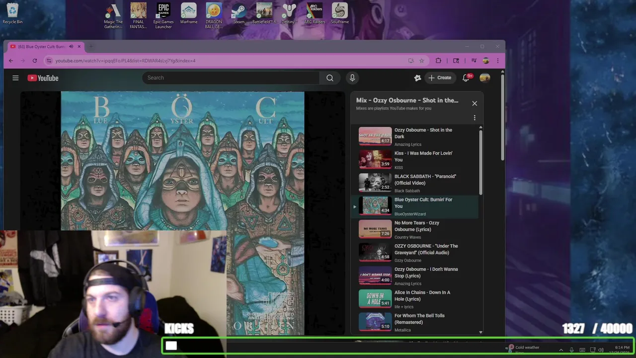Reload the page in the browser
This screenshot has height=358, width=636.
[x=35, y=61]
